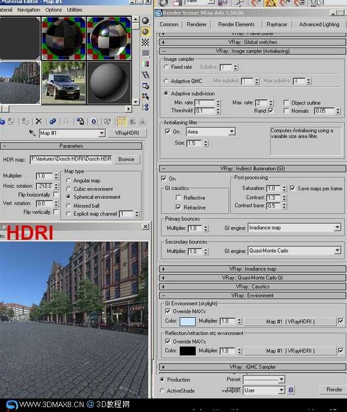Click the Sample UV Tiling icon
The image size is (347, 412).
tap(145, 53)
